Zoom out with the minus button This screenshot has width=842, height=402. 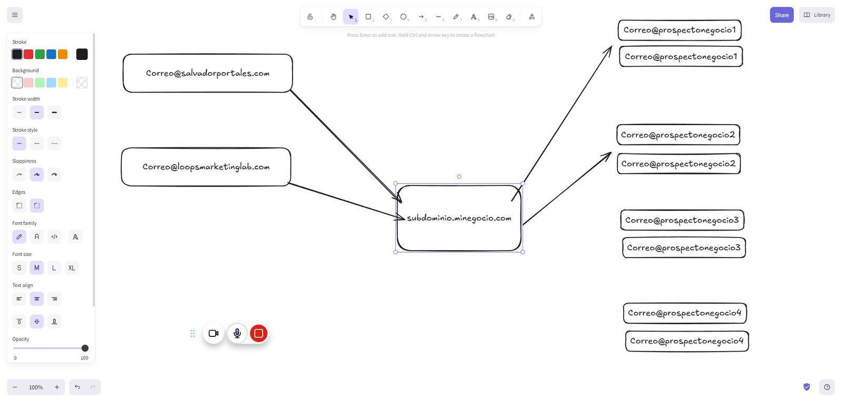15,387
